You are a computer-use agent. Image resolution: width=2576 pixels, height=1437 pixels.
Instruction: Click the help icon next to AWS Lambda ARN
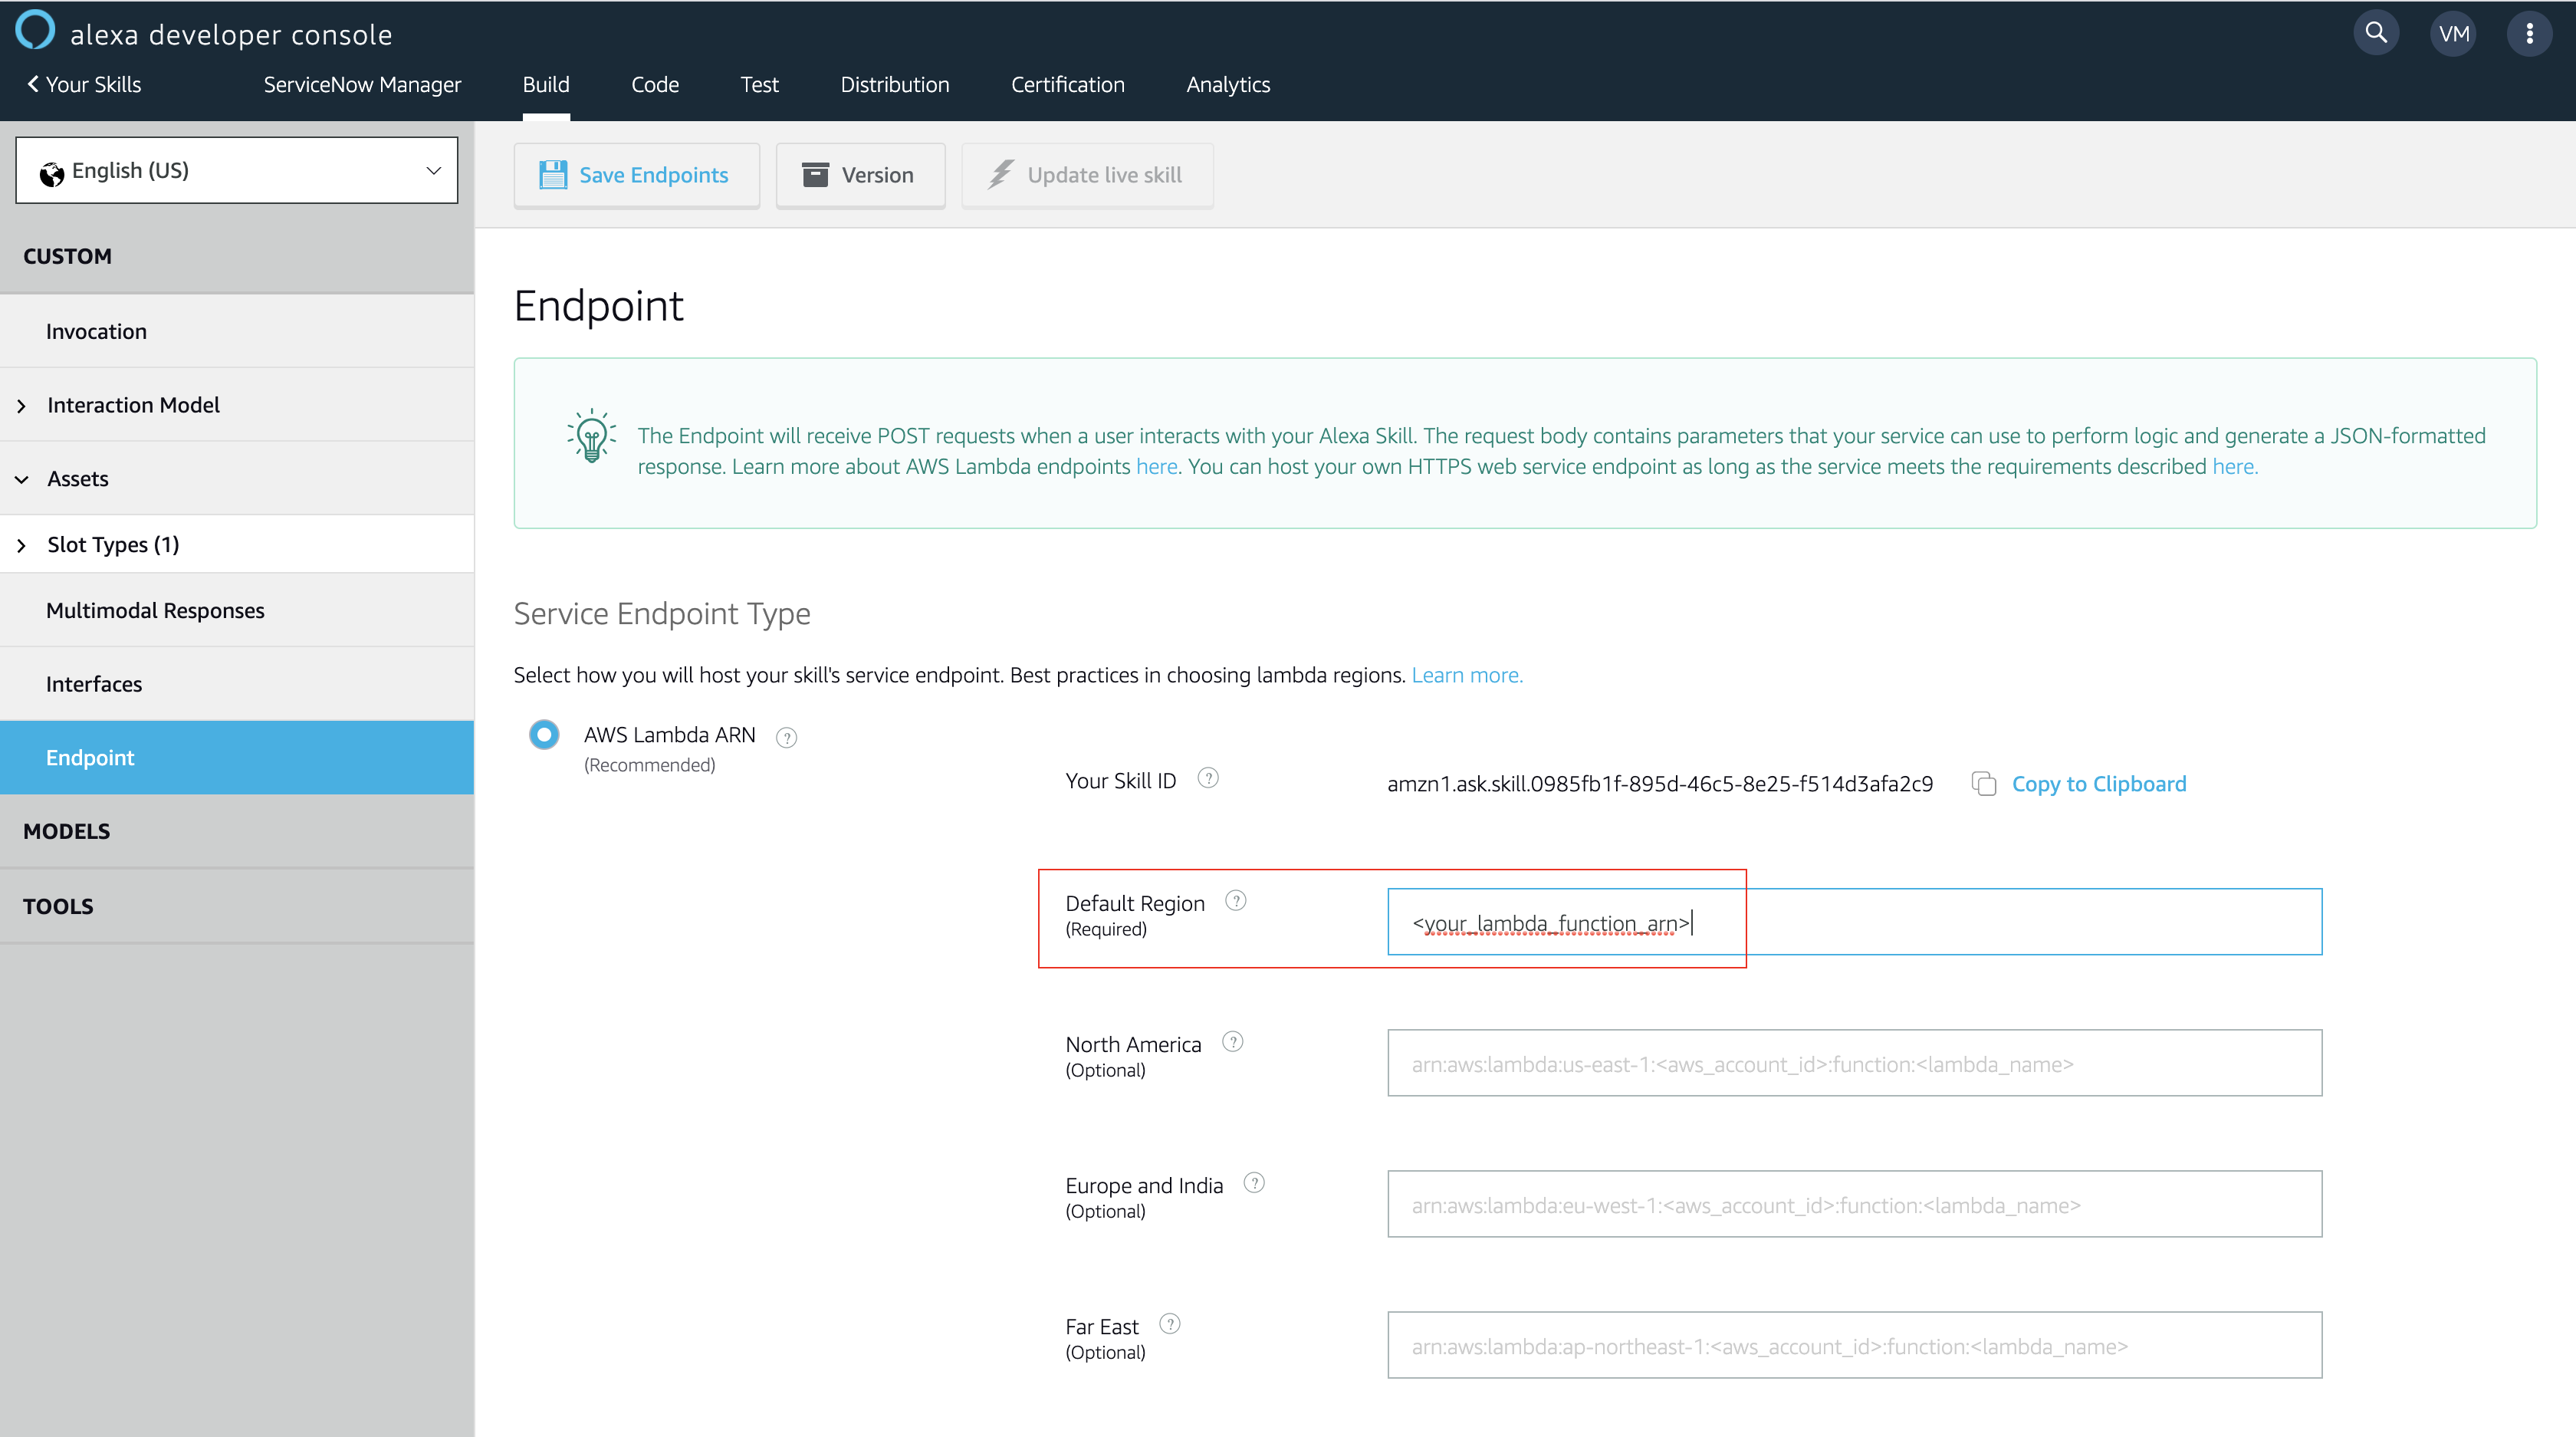pos(787,738)
